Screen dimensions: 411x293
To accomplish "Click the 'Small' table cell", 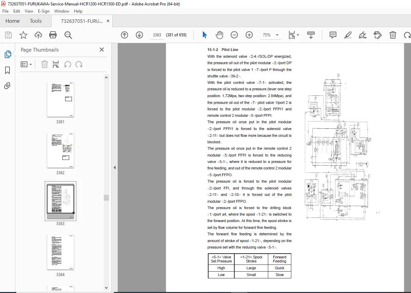I will tap(251, 275).
